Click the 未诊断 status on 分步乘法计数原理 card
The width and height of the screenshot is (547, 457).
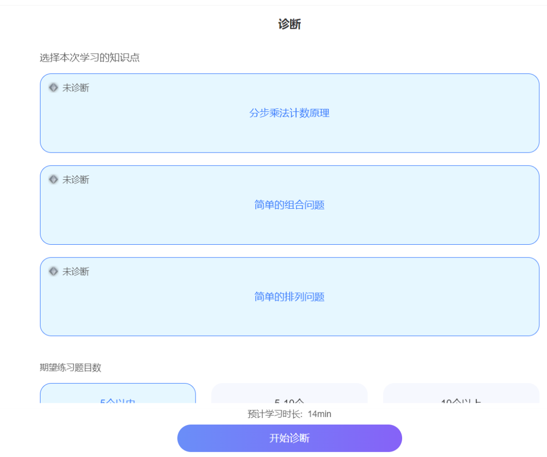tap(75, 88)
